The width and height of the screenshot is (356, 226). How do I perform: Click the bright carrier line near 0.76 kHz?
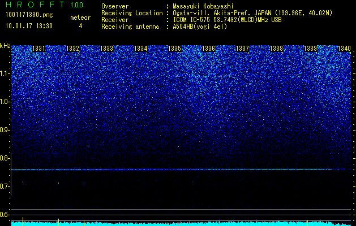[x=178, y=169]
